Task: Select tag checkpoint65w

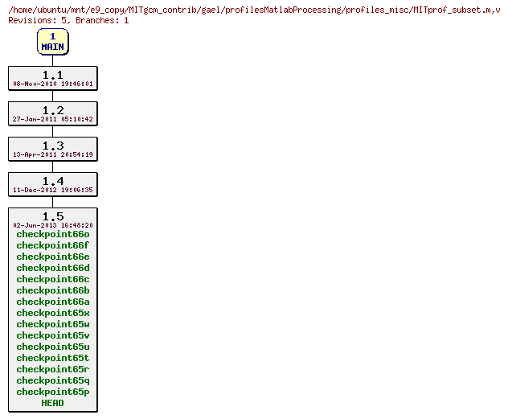Action: click(x=53, y=324)
